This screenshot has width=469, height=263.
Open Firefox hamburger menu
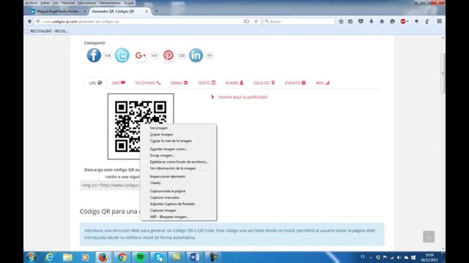439,22
